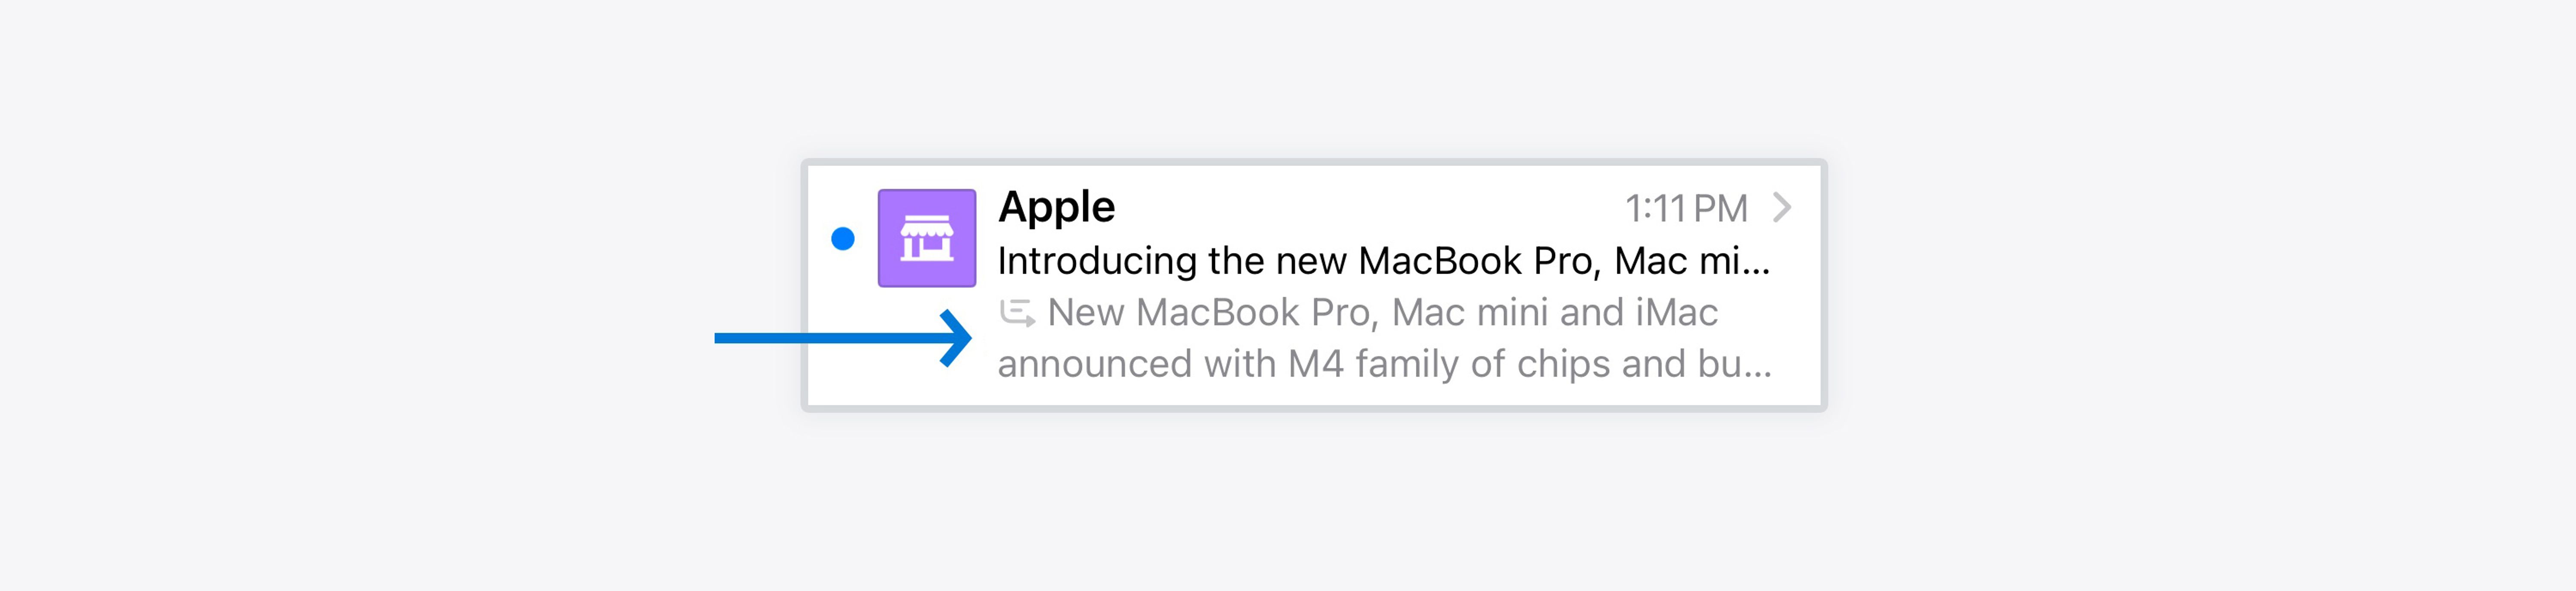Click the blue arrow annotation's arrowhead

[956, 338]
